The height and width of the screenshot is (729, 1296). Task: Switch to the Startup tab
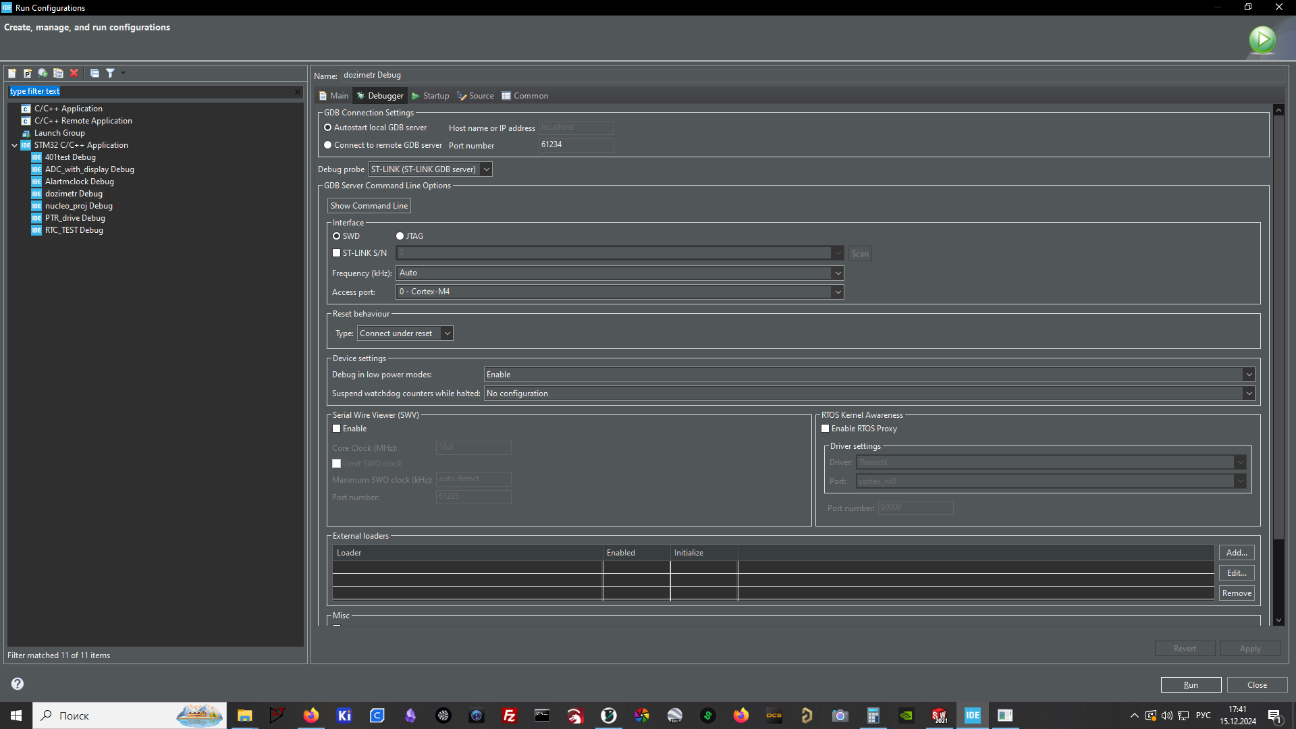coord(431,96)
